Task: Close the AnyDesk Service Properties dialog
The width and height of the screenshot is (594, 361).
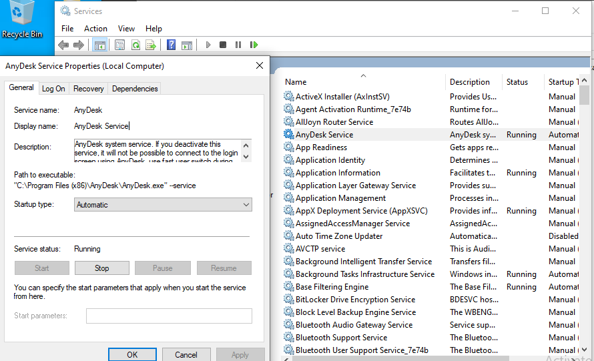Action: coord(260,65)
